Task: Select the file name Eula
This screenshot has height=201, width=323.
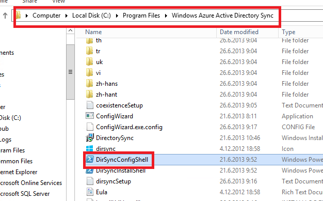Action: [x=102, y=192]
